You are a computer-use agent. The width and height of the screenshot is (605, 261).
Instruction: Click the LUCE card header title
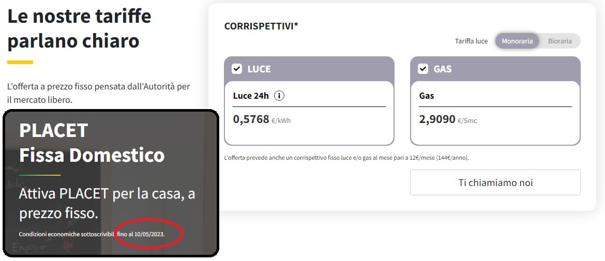(259, 69)
